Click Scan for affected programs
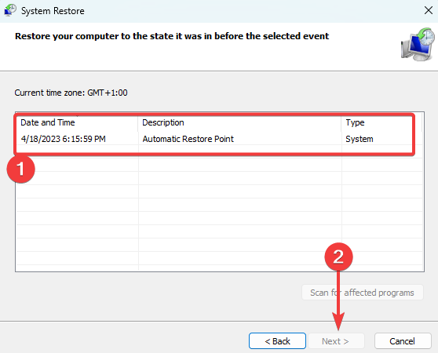The image size is (438, 353). click(363, 293)
